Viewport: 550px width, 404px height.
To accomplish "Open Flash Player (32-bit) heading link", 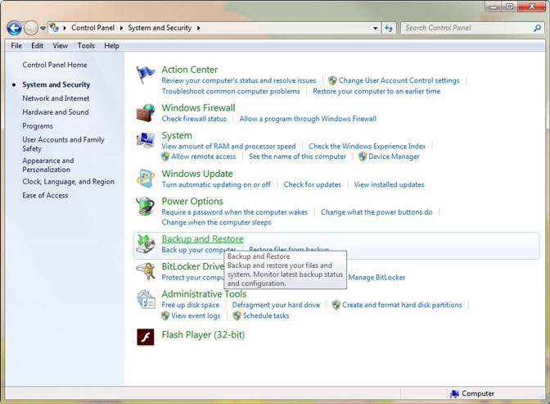I will coord(203,335).
